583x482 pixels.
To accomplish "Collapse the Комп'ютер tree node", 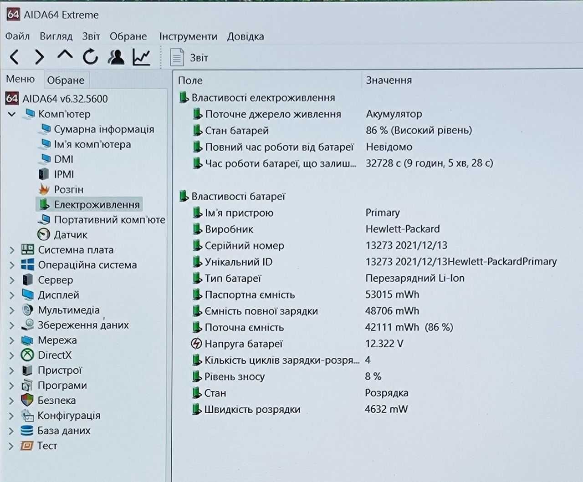I will pos(12,114).
